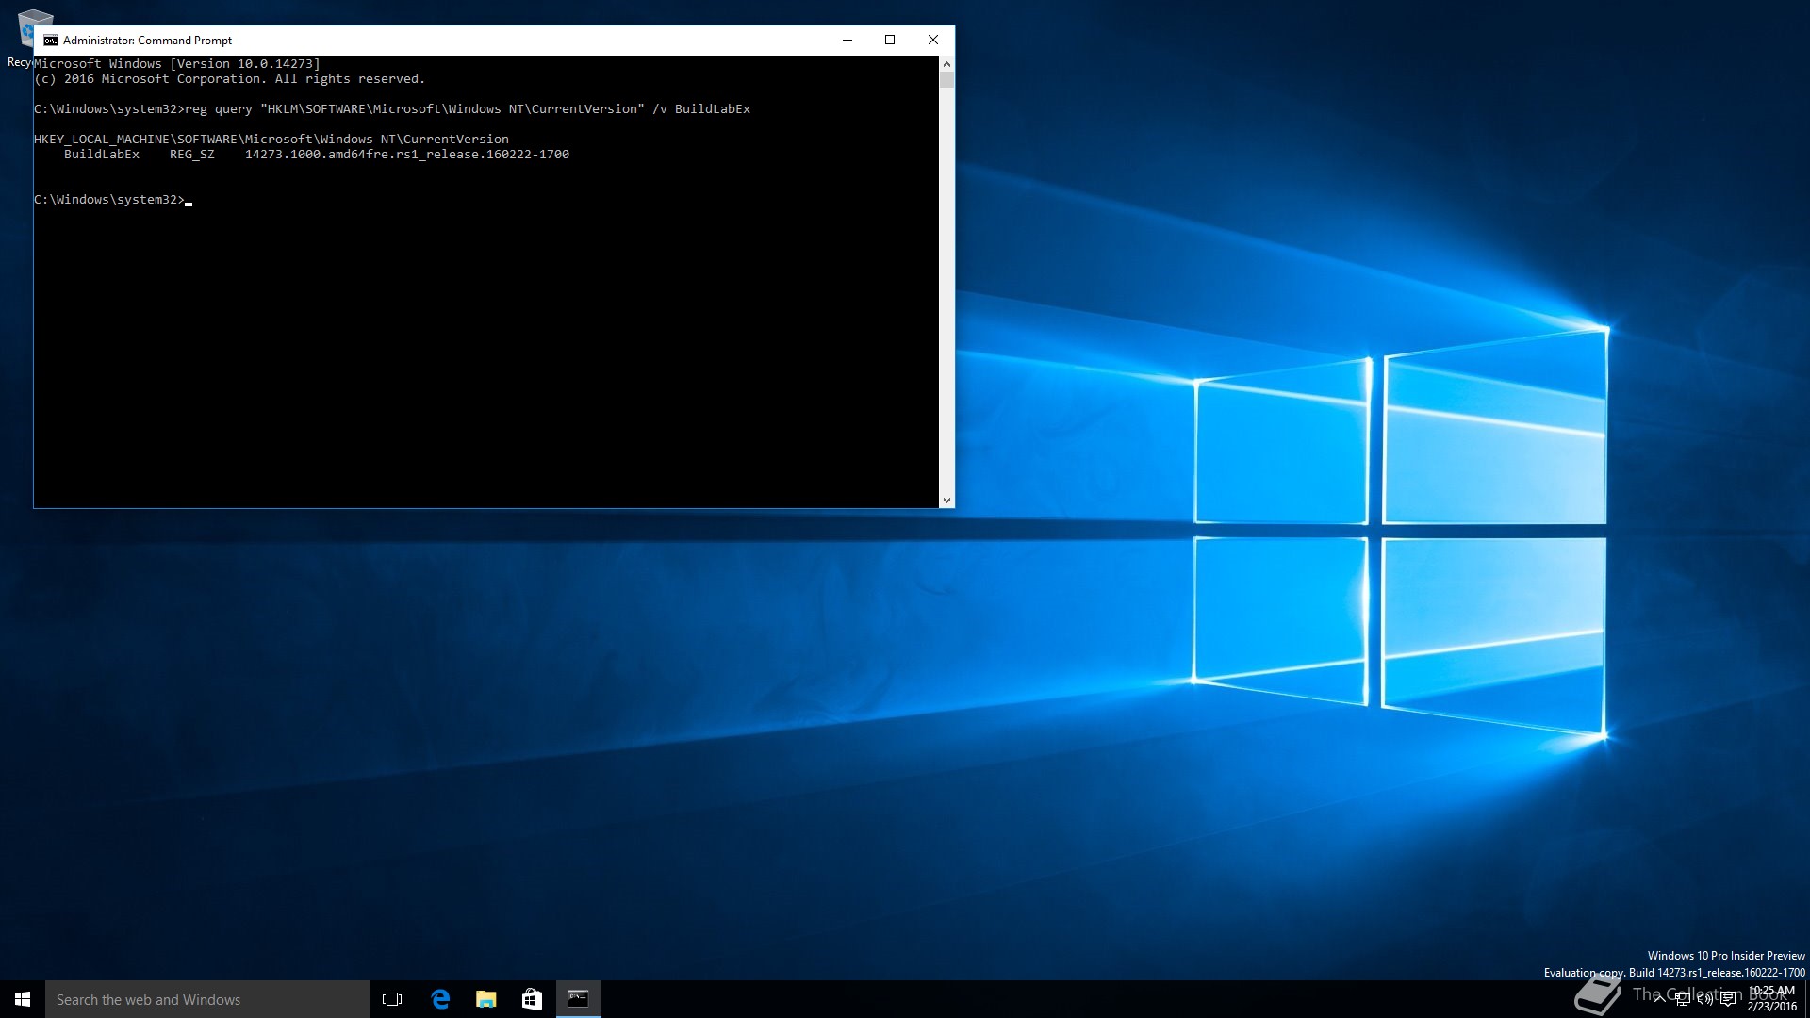
Task: Open the network status tray icon
Action: coord(1683,999)
